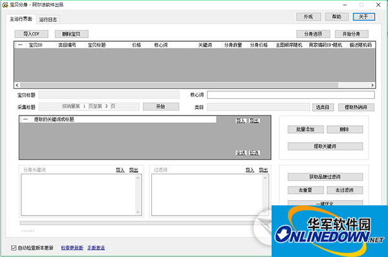Click 导出 above the 分身关键词 box
This screenshot has width=388, height=257.
(x=134, y=170)
